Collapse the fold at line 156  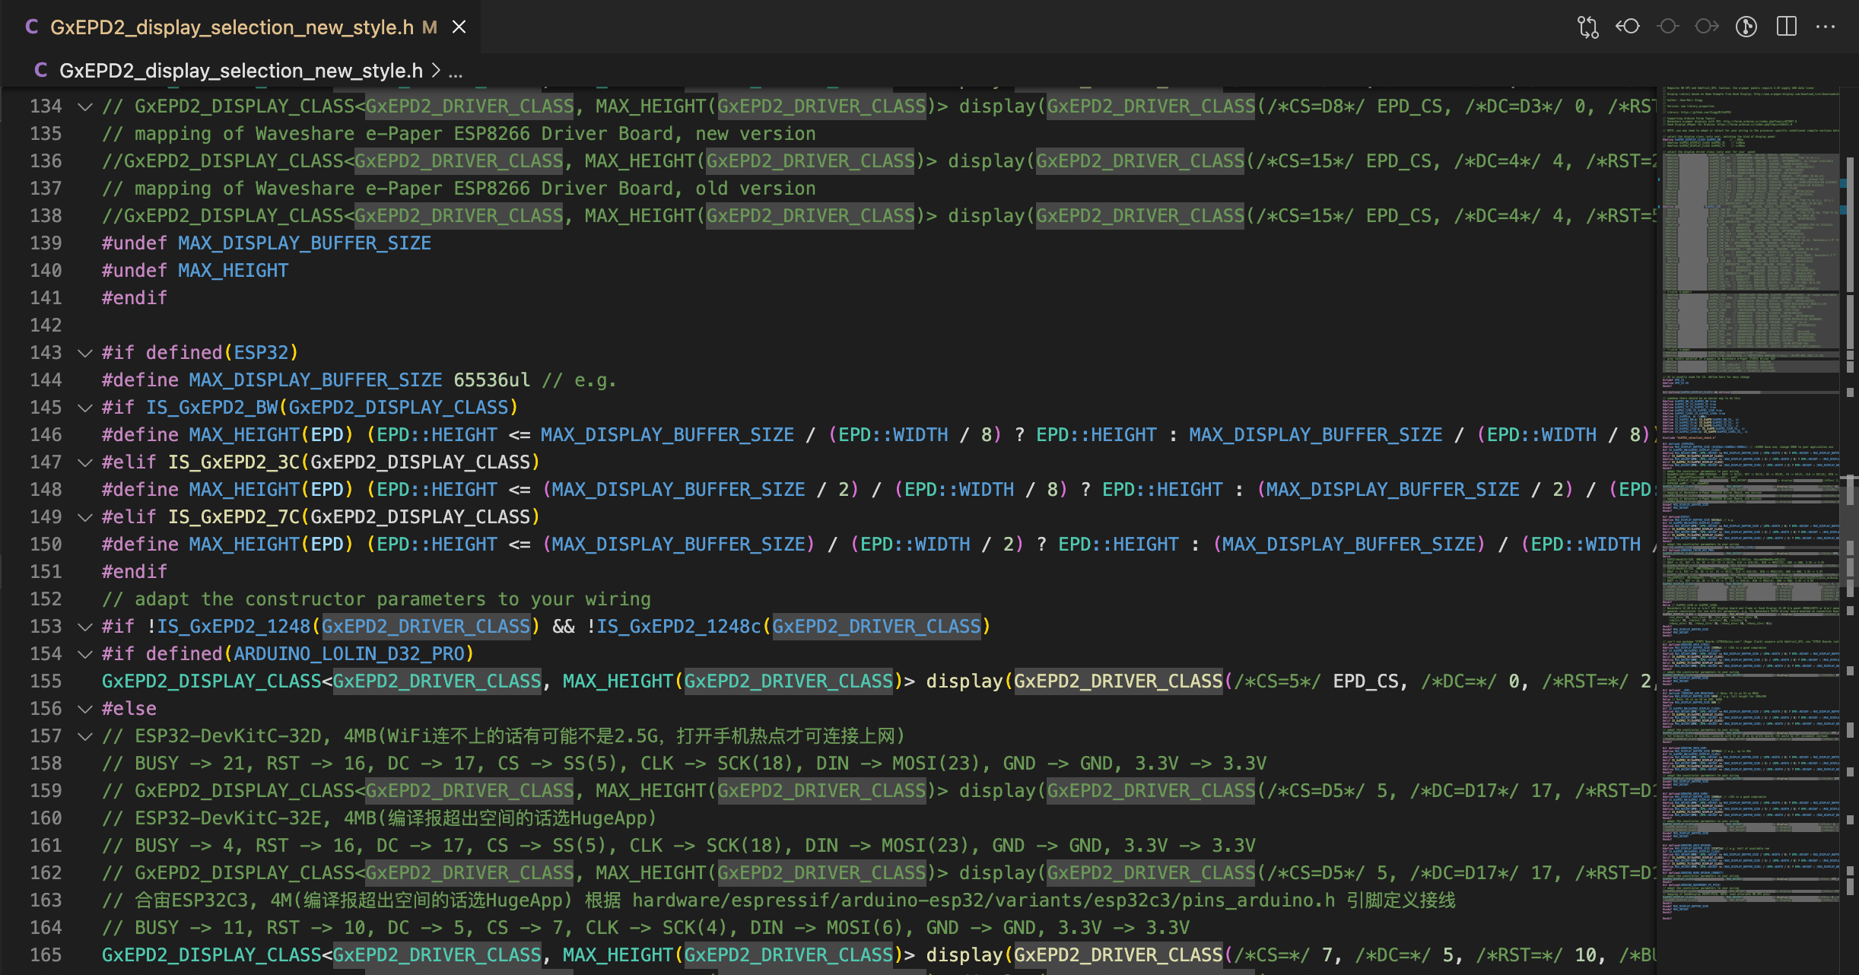click(85, 709)
